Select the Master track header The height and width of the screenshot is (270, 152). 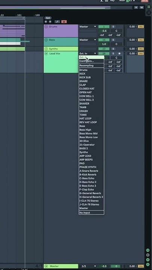pyautogui.click(x=61, y=266)
